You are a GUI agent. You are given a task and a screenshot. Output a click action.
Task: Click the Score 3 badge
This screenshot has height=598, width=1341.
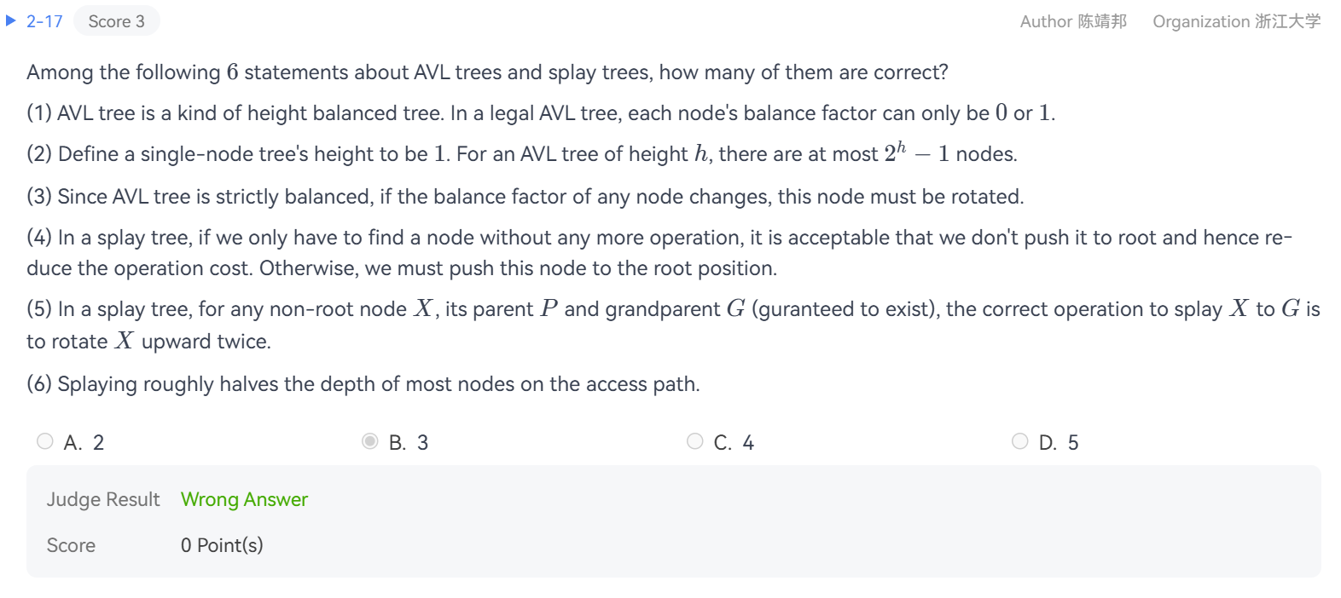pyautogui.click(x=116, y=21)
